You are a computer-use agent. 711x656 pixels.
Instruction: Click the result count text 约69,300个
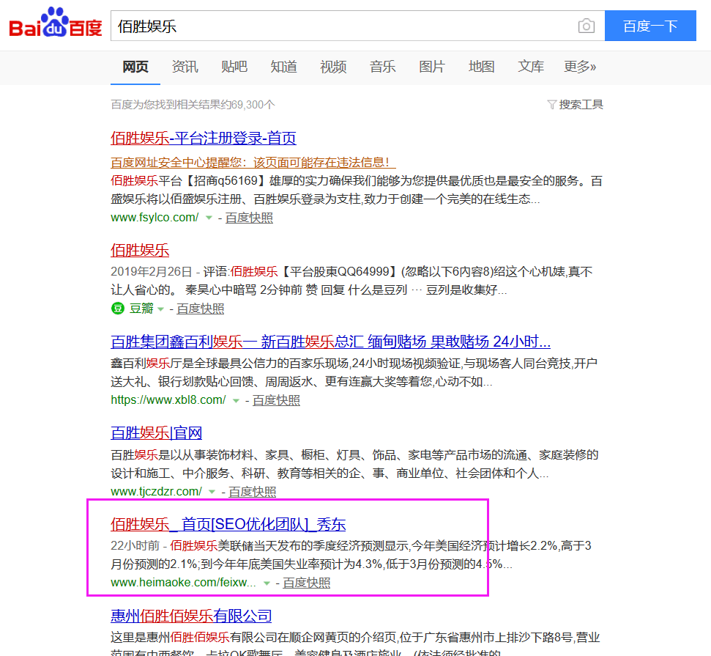[x=247, y=105]
